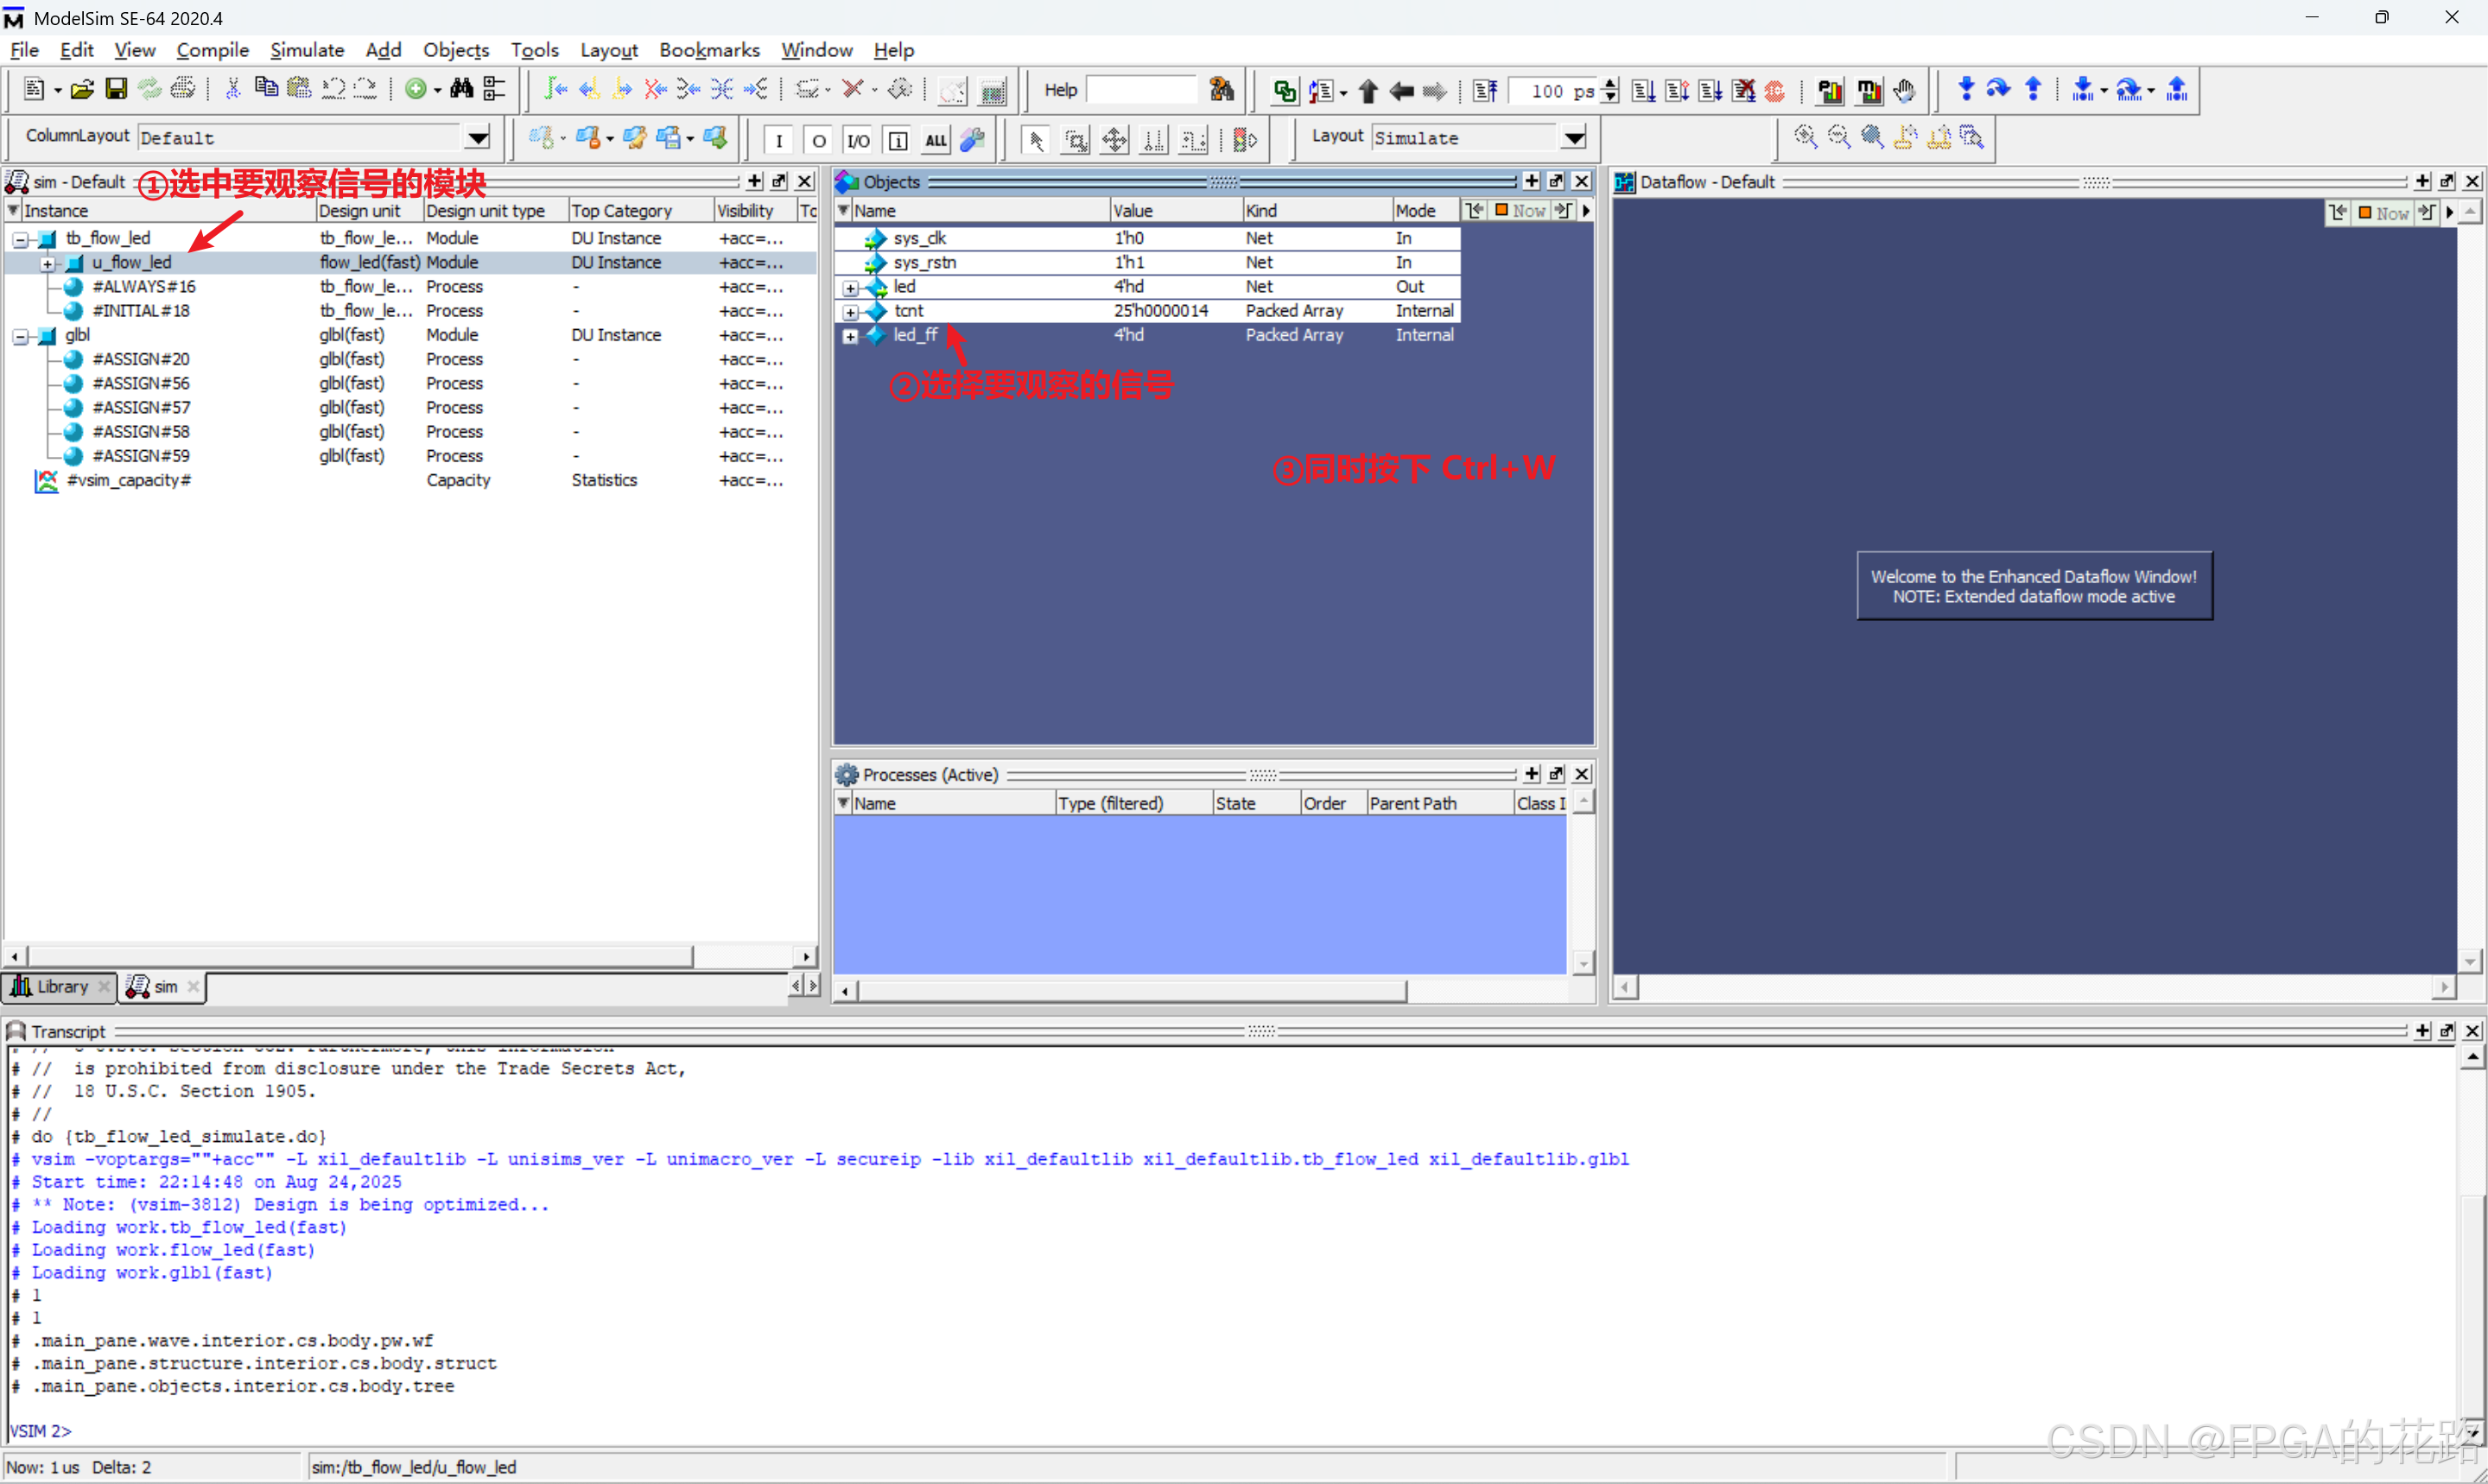This screenshot has height=1484, width=2488.
Task: Click the black left-arrow toolbar icon
Action: [1402, 91]
